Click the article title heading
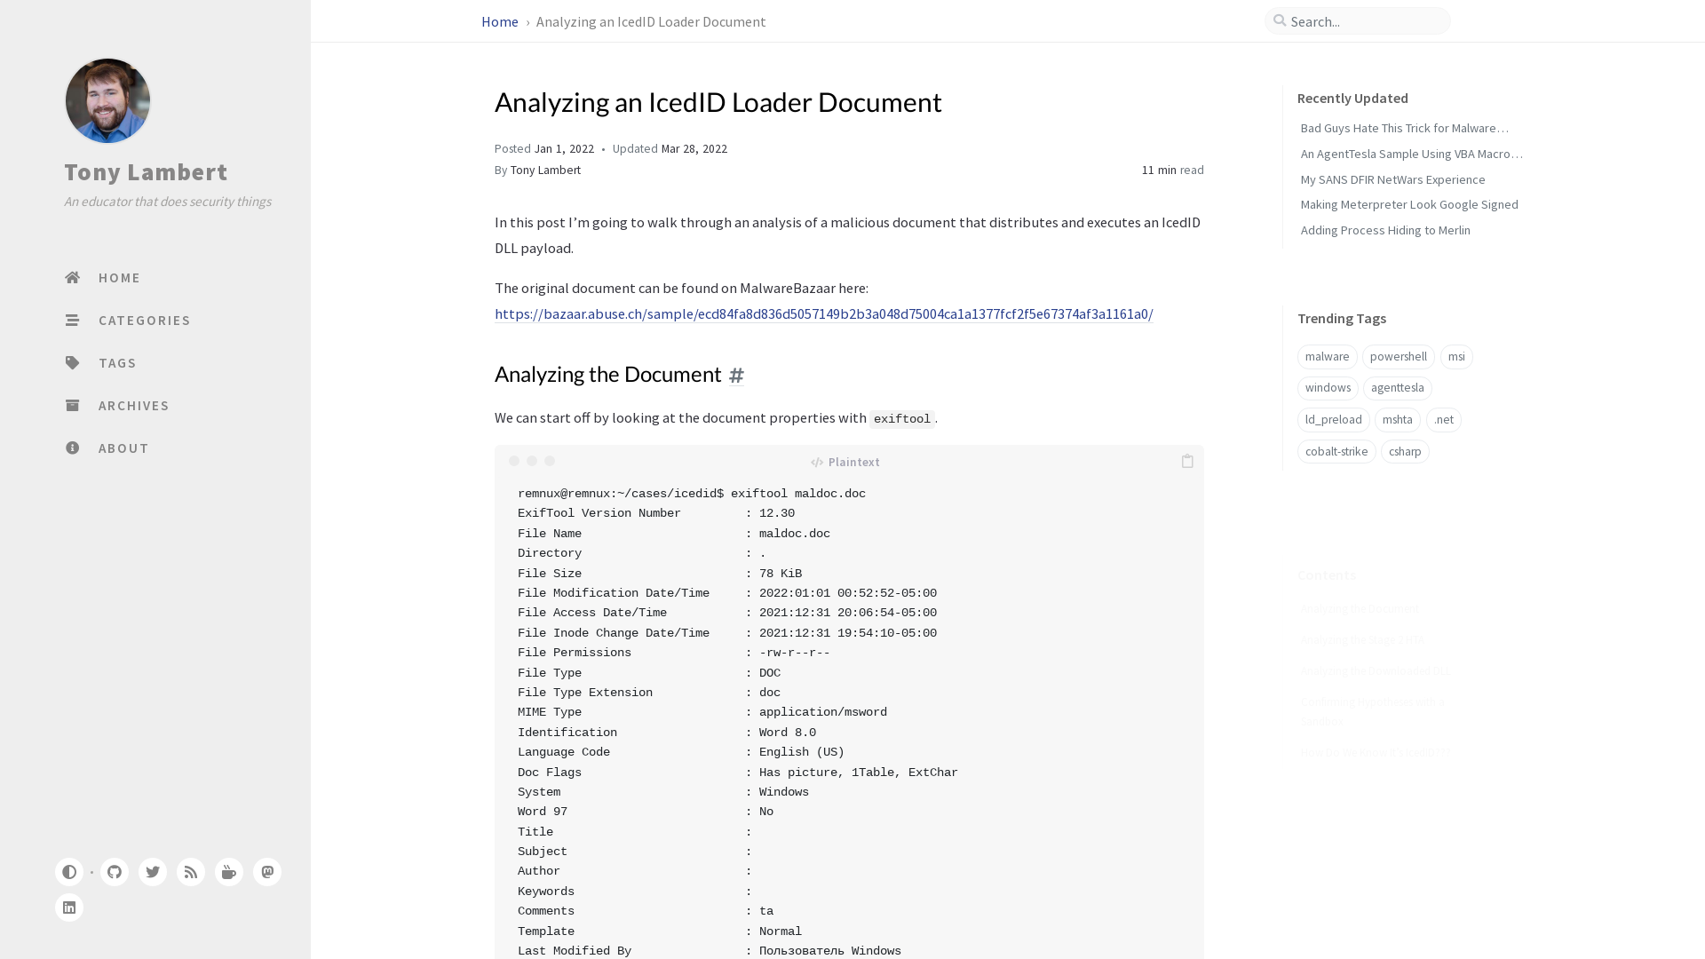 click(718, 102)
